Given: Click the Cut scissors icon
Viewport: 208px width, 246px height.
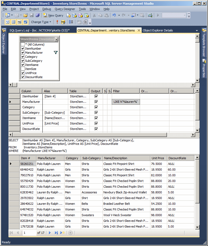Looking at the screenshot, I should point(94,15).
